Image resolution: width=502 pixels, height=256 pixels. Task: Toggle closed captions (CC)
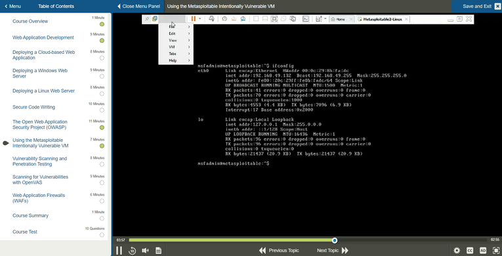coord(470,251)
